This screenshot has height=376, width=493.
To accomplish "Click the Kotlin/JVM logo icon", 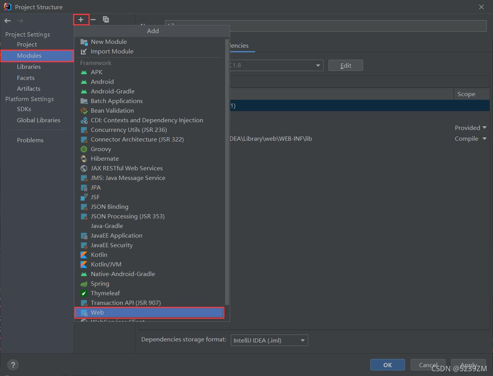I will [84, 265].
